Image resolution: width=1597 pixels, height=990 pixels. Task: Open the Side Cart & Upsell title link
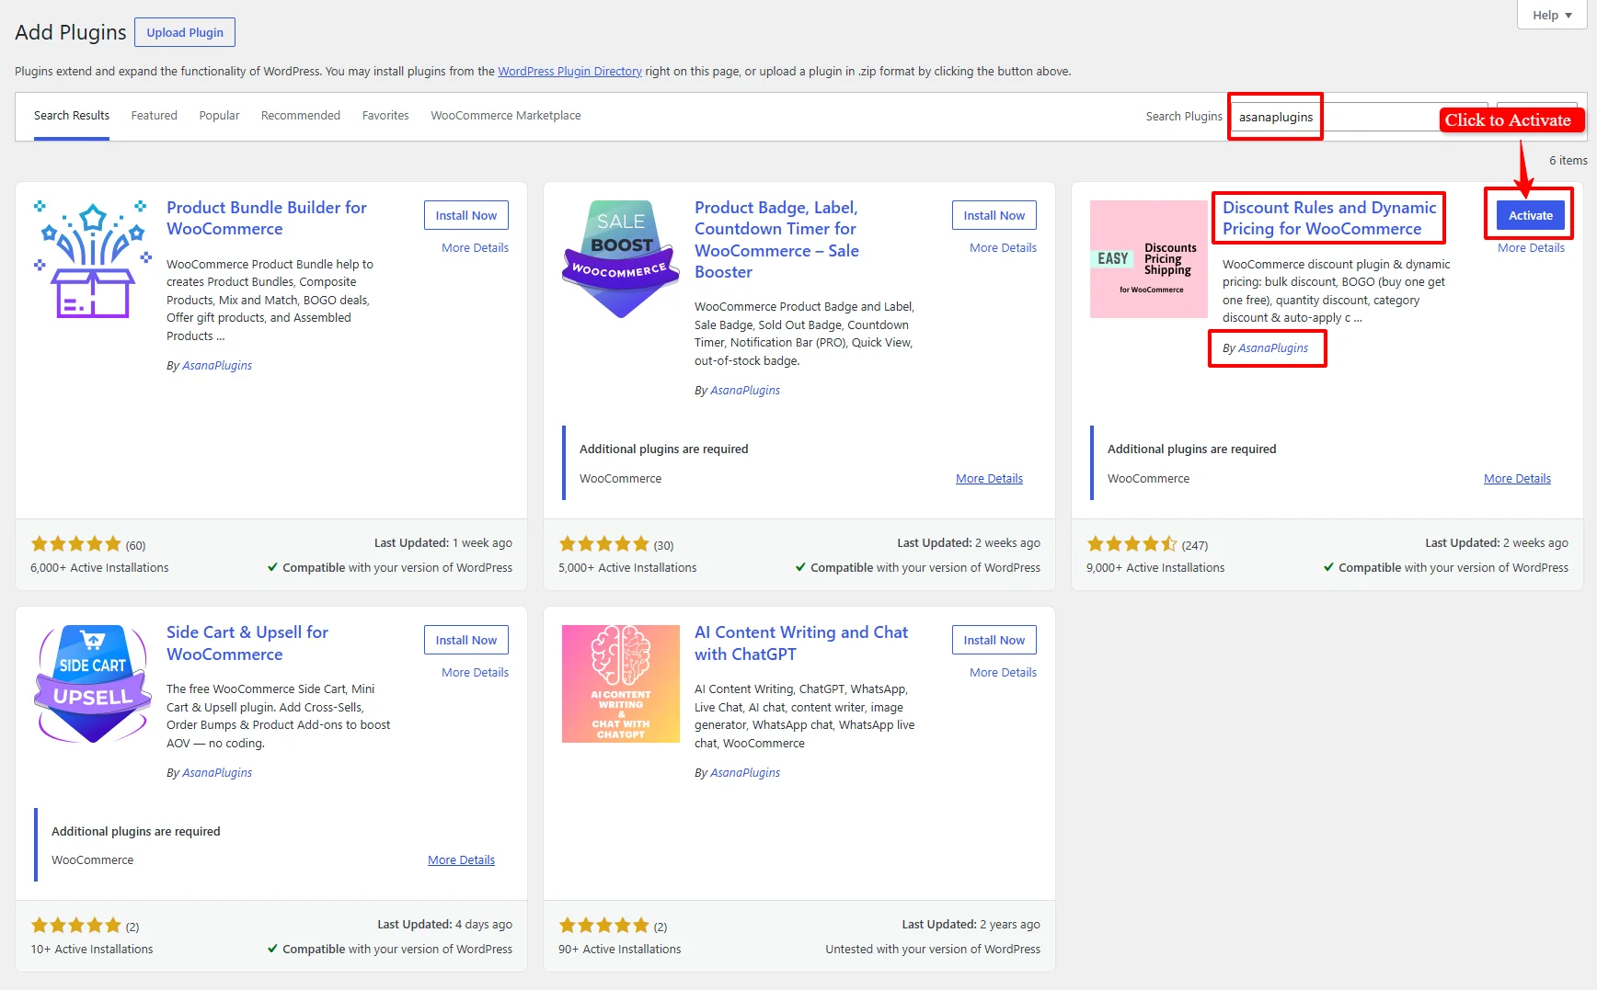click(247, 643)
